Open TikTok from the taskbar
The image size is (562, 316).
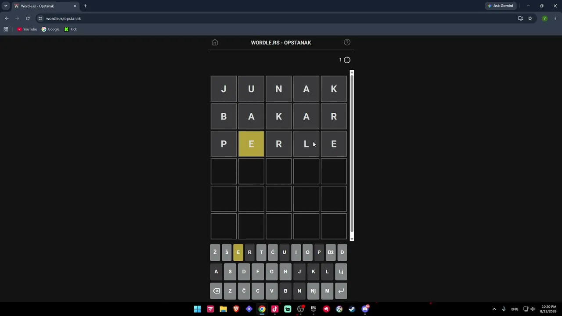(275, 309)
